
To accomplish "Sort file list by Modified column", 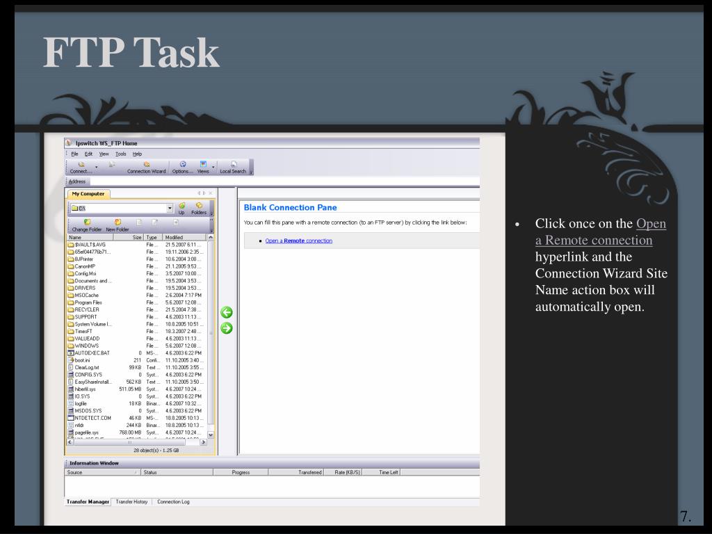I will coord(185,238).
